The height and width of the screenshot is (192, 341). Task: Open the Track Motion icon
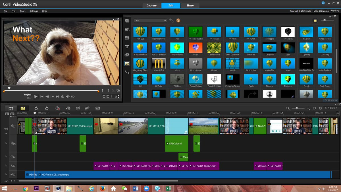(87, 108)
